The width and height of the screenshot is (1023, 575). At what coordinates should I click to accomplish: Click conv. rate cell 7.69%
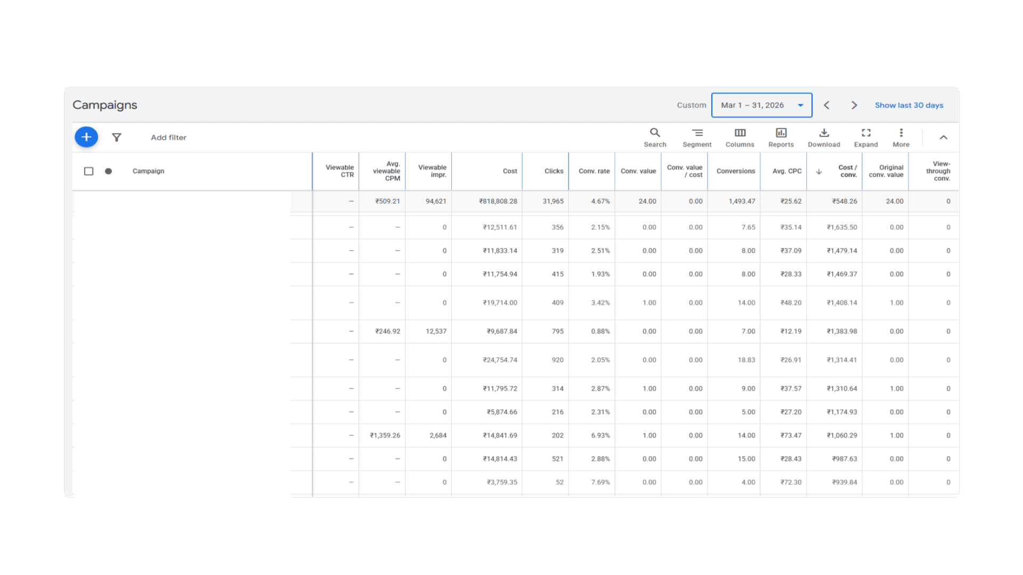600,483
